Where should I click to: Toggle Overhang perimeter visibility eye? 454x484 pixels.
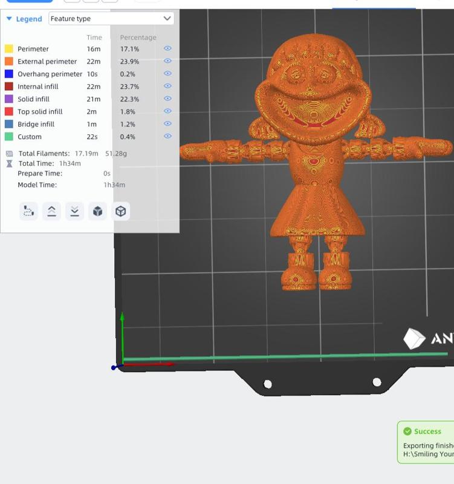coord(167,73)
